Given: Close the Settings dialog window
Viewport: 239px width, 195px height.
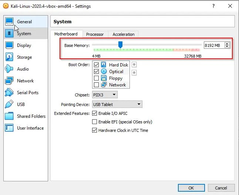Looking at the screenshot, I should click(230, 6).
